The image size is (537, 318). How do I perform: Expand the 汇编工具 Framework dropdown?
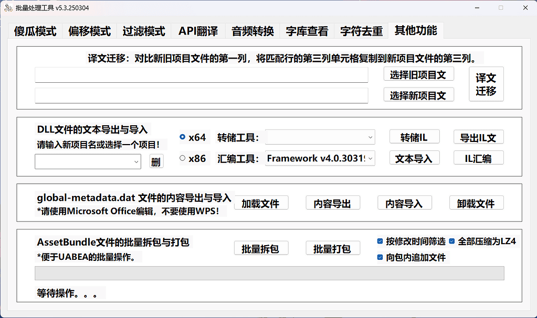click(320, 158)
